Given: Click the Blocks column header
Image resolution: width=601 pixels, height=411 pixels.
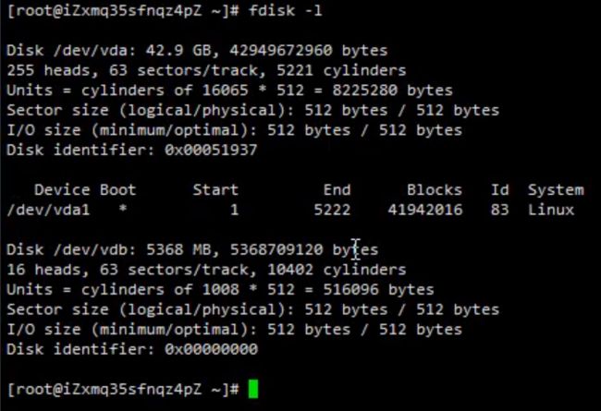Looking at the screenshot, I should point(435,190).
